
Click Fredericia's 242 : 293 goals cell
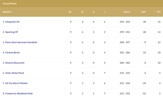(x=125, y=93)
